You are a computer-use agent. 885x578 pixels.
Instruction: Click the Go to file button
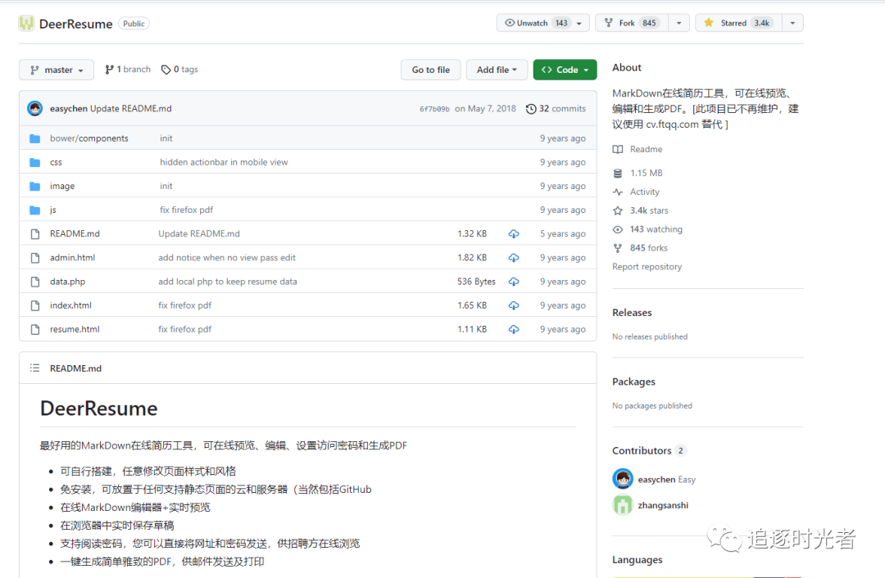pyautogui.click(x=431, y=70)
